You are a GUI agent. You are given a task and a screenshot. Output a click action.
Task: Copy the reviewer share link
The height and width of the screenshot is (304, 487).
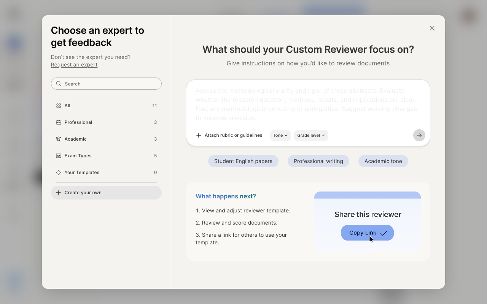click(367, 233)
